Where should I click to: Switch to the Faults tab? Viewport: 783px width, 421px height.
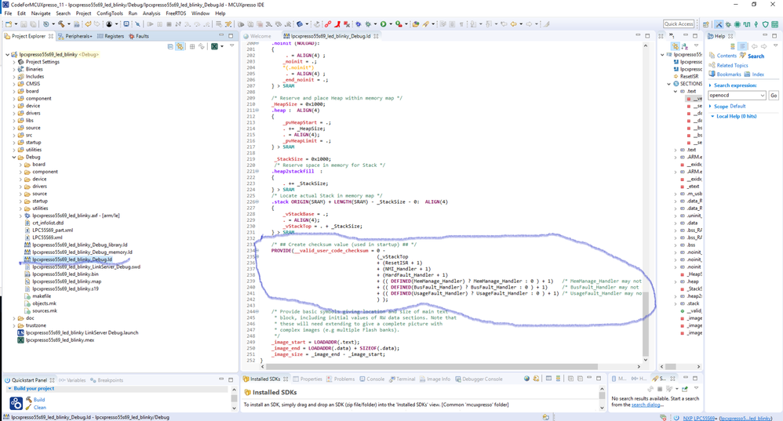click(x=139, y=36)
